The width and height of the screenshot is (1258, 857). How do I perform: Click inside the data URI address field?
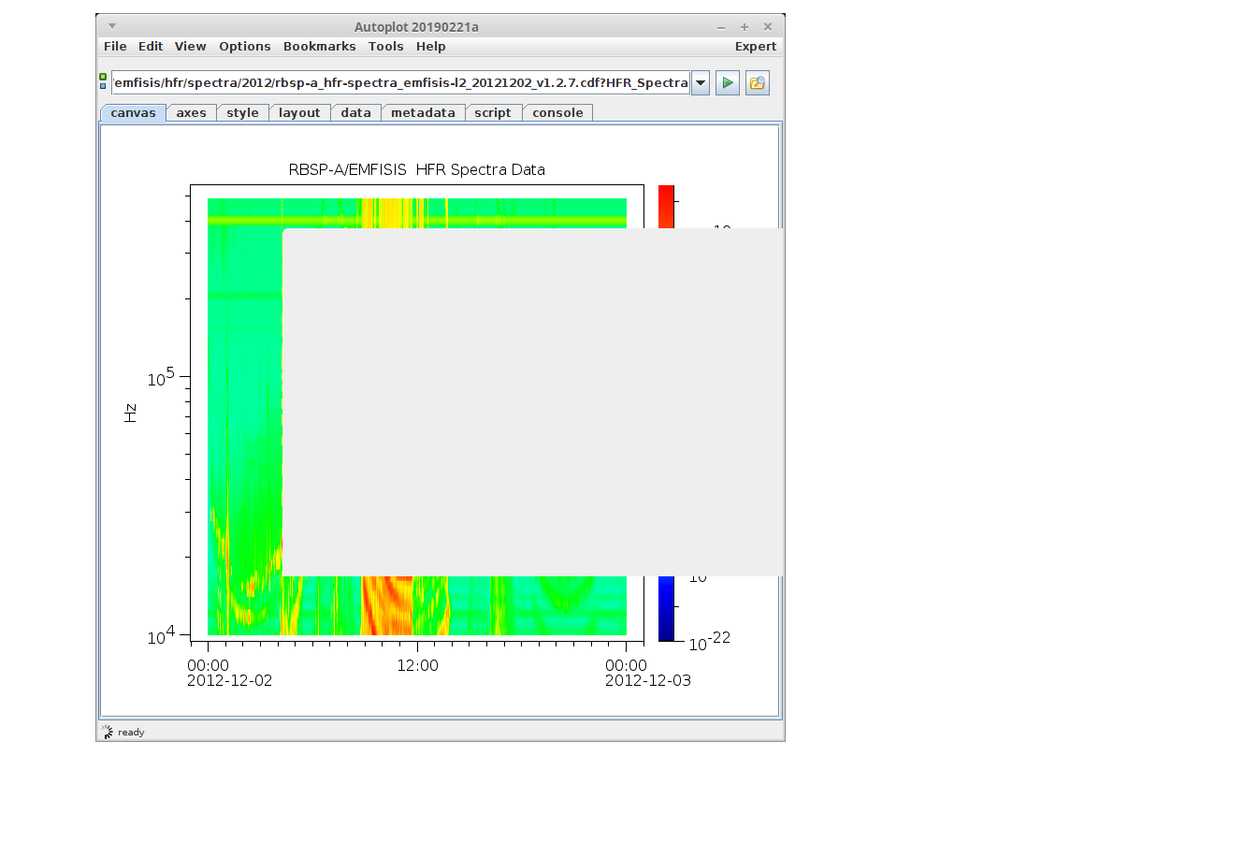point(400,83)
